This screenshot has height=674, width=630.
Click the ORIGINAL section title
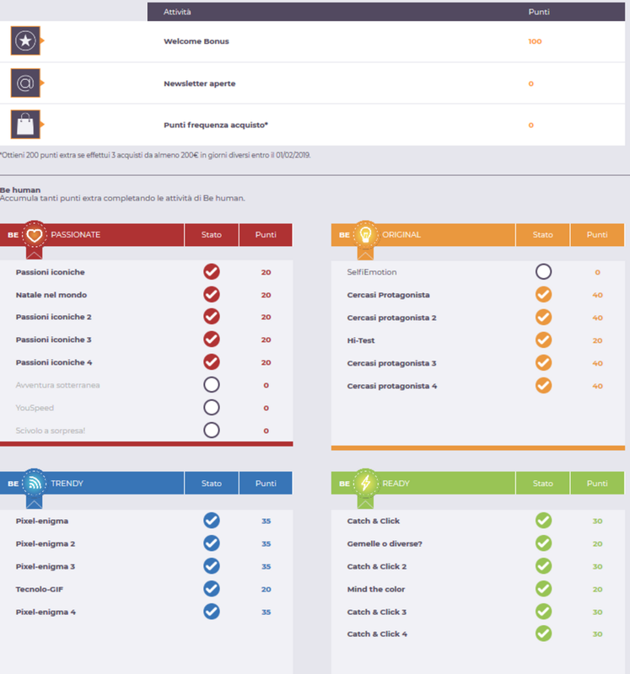(x=401, y=235)
